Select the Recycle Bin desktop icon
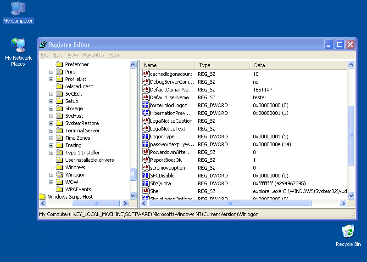 [348, 235]
